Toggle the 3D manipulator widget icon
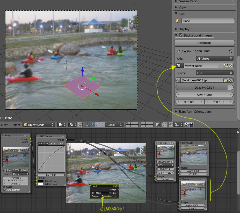 click(87, 125)
